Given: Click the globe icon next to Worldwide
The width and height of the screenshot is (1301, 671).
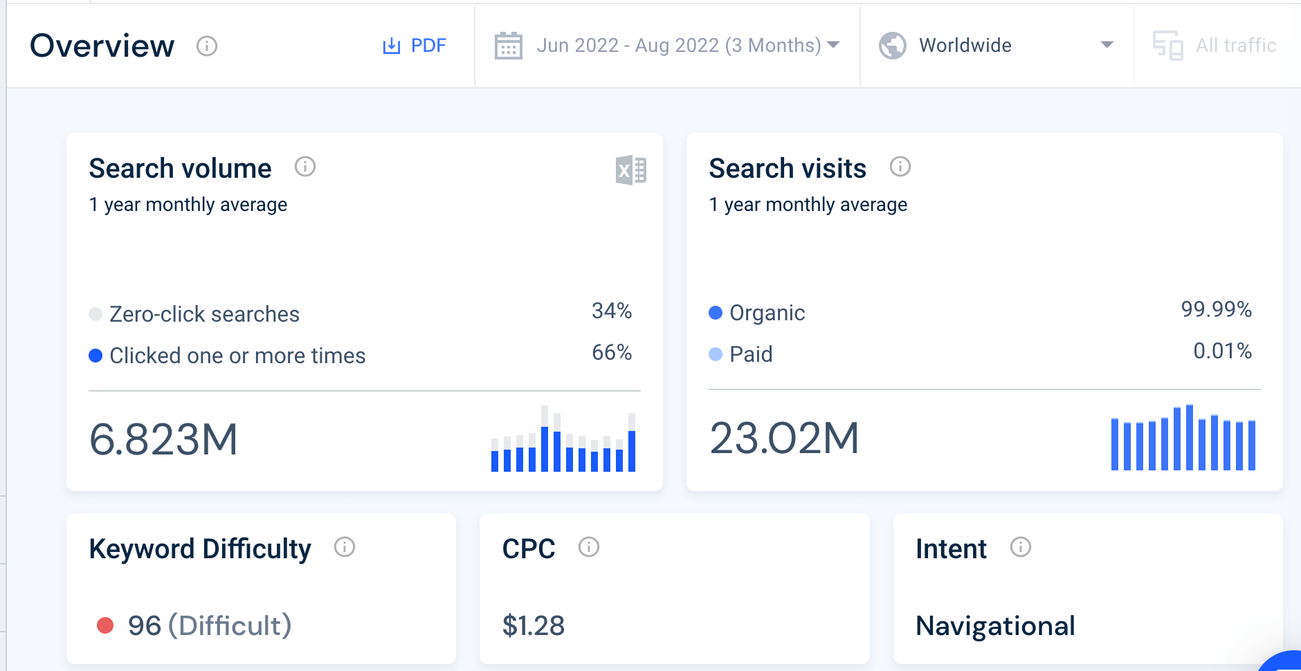Looking at the screenshot, I should (x=892, y=46).
